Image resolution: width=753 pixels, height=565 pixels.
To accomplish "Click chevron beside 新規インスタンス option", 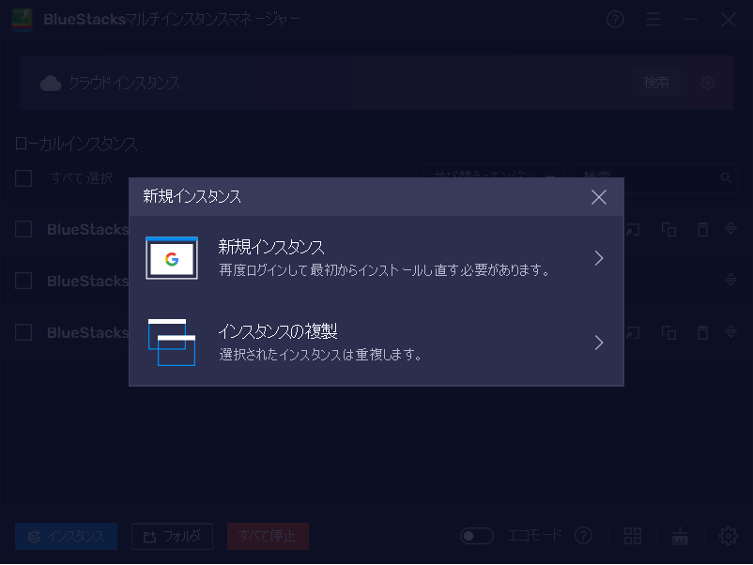I will point(599,258).
